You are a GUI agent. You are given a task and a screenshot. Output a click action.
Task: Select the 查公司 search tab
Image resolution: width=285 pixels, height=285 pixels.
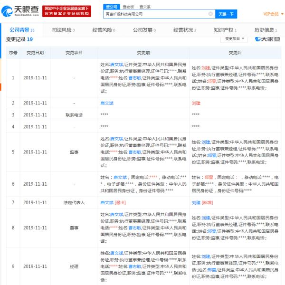click(112, 7)
